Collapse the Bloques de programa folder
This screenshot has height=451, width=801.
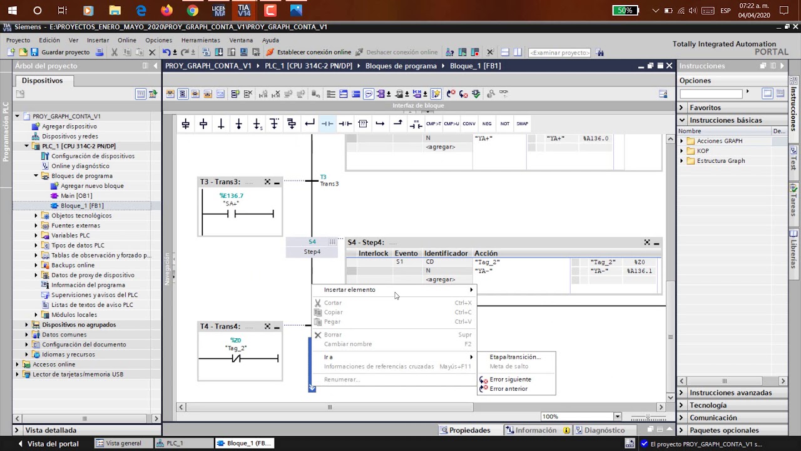click(x=36, y=176)
